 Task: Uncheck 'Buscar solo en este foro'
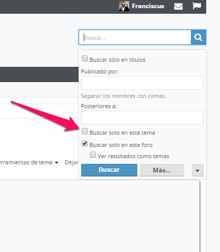(85, 143)
